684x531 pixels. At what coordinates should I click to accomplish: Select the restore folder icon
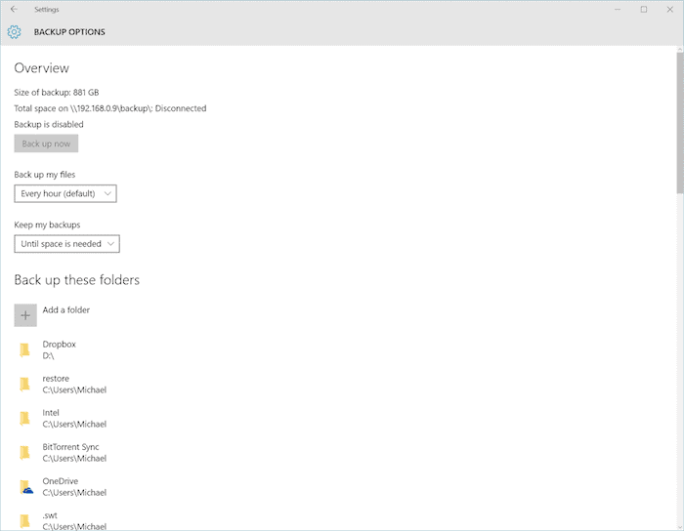[25, 384]
